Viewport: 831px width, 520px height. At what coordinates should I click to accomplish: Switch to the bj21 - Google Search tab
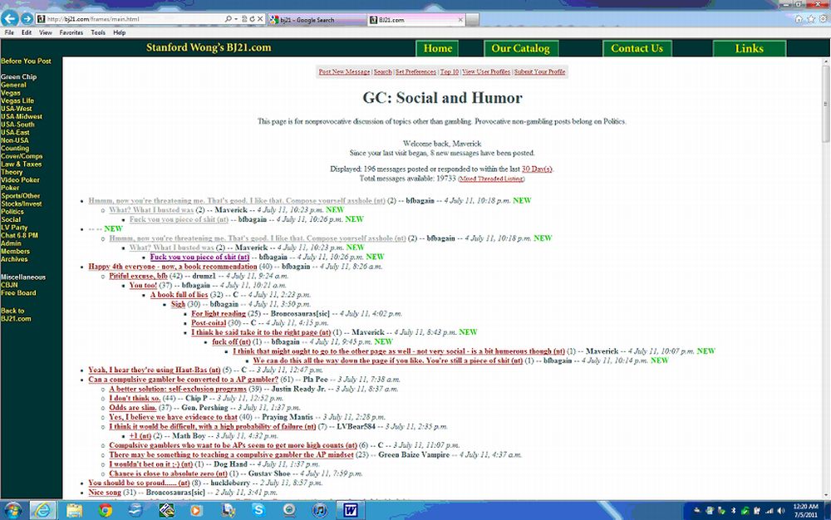317,20
